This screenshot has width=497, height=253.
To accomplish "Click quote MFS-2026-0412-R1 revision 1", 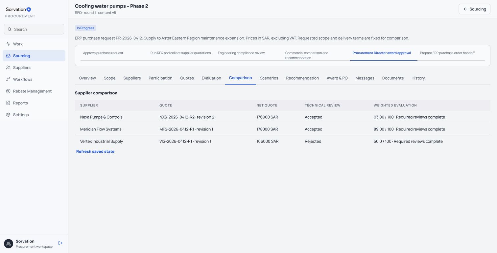I will point(186,129).
